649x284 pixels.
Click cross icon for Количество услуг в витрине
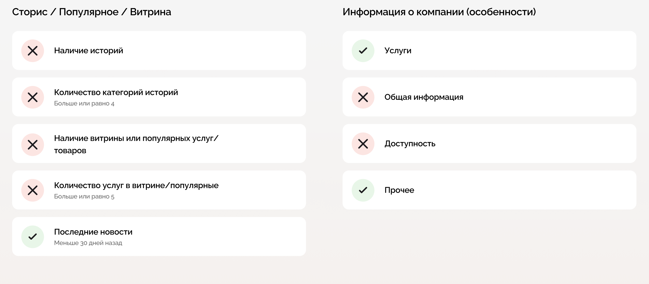pyautogui.click(x=33, y=190)
